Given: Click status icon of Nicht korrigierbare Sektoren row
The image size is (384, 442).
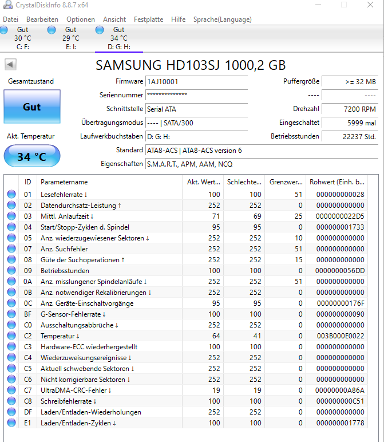Looking at the screenshot, I should click(x=11, y=379).
